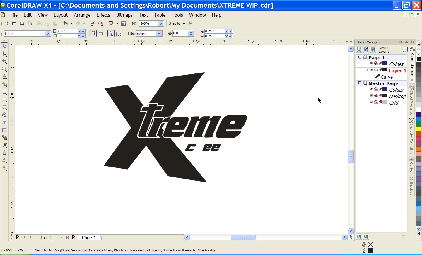Click the Save icon in toolbar
Screen dimensions: 422x255
click(22, 23)
